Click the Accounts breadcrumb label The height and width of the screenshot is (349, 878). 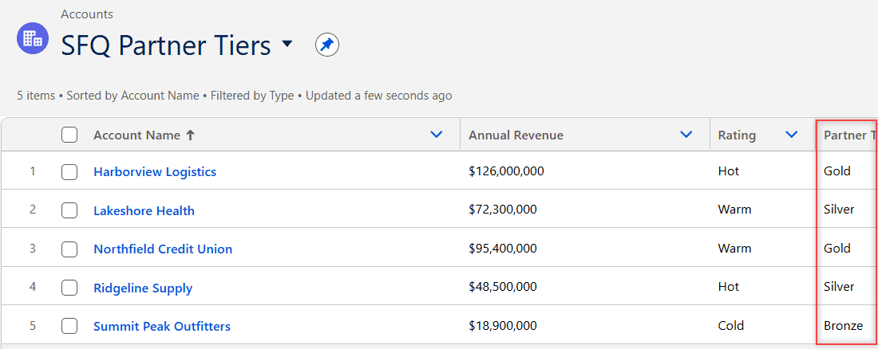coord(87,14)
